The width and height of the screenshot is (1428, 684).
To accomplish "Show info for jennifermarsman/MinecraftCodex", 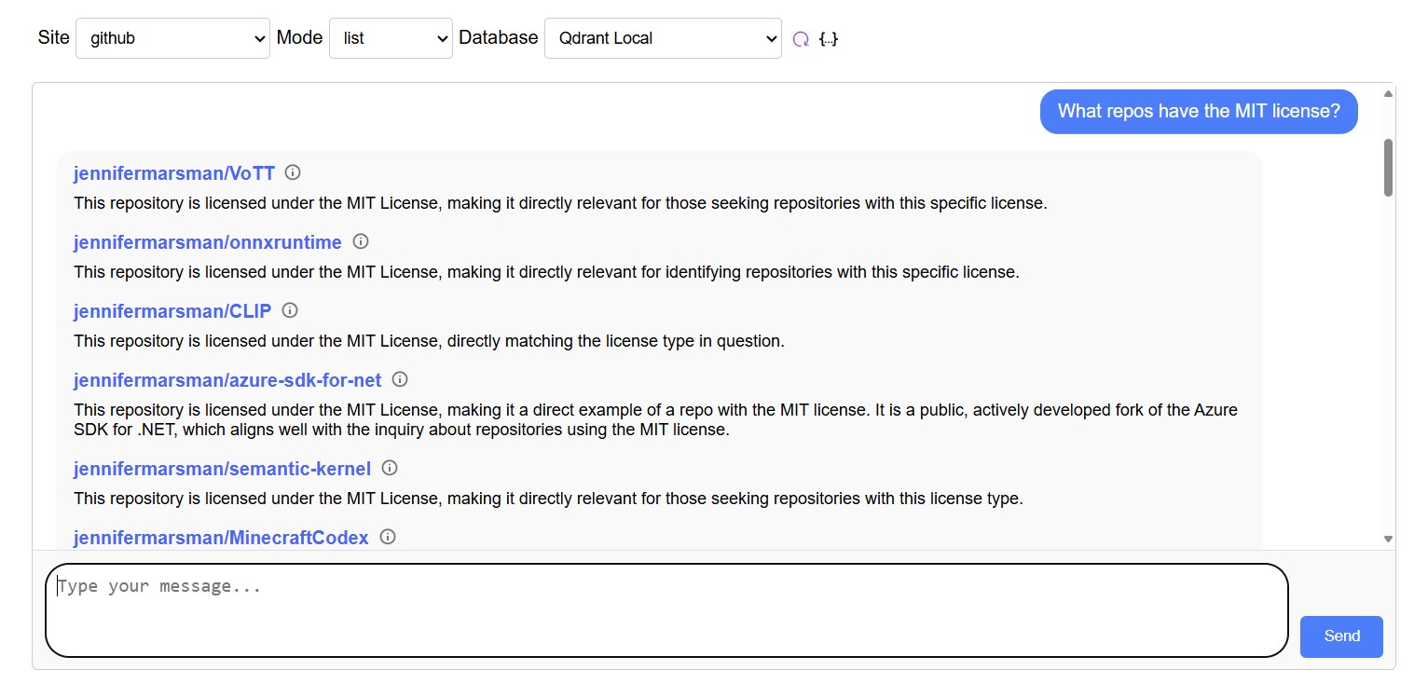I will click(x=388, y=537).
